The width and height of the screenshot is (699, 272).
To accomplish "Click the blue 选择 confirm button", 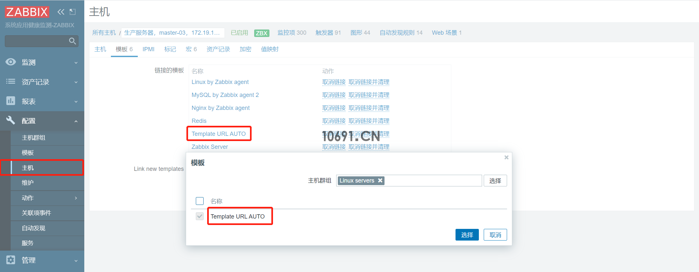I will [x=467, y=235].
